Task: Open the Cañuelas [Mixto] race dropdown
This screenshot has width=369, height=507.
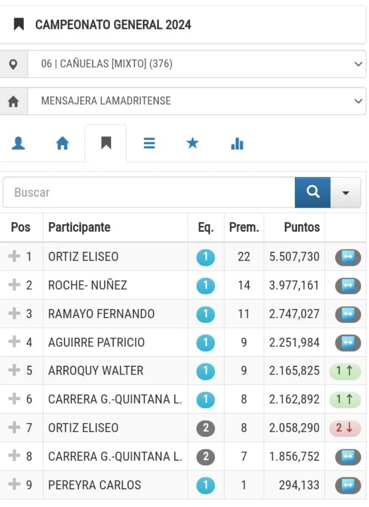Action: [x=197, y=65]
